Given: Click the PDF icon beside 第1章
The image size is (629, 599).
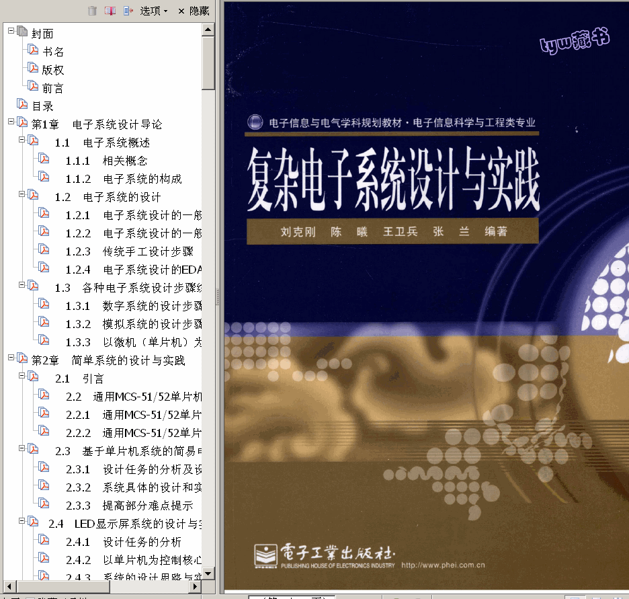Looking at the screenshot, I should pyautogui.click(x=22, y=122).
